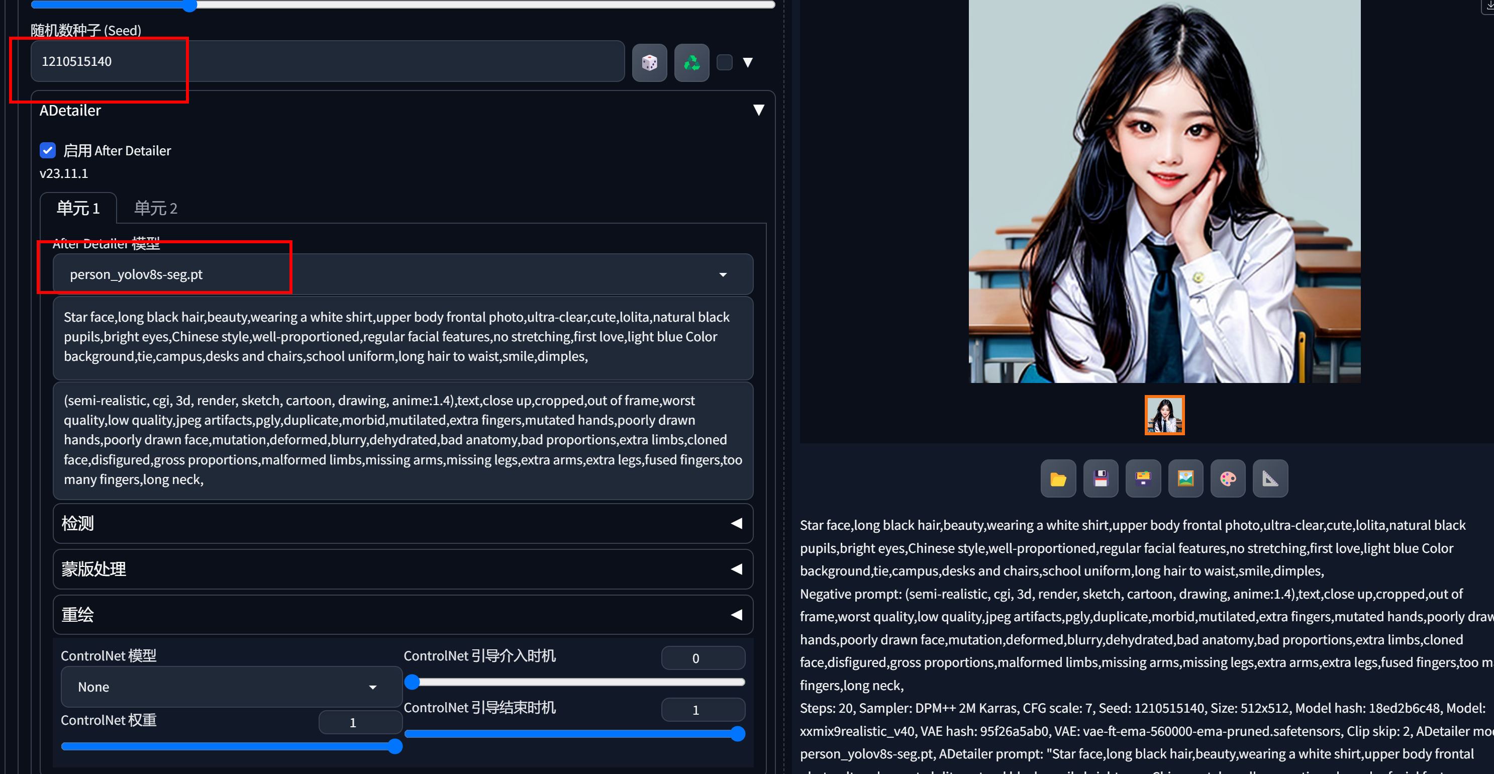Collapse the ADetailer panel arrow
1494x774 pixels.
pos(758,110)
